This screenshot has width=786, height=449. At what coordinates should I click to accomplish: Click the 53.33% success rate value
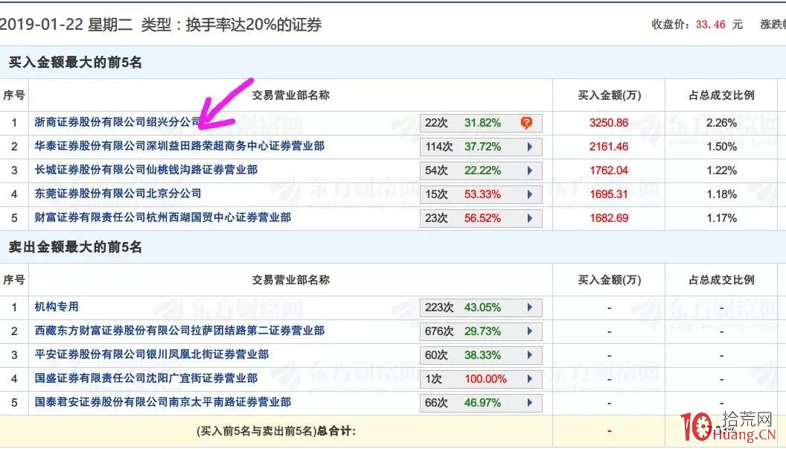483,194
